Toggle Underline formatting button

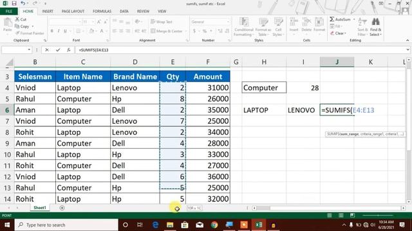click(x=65, y=31)
